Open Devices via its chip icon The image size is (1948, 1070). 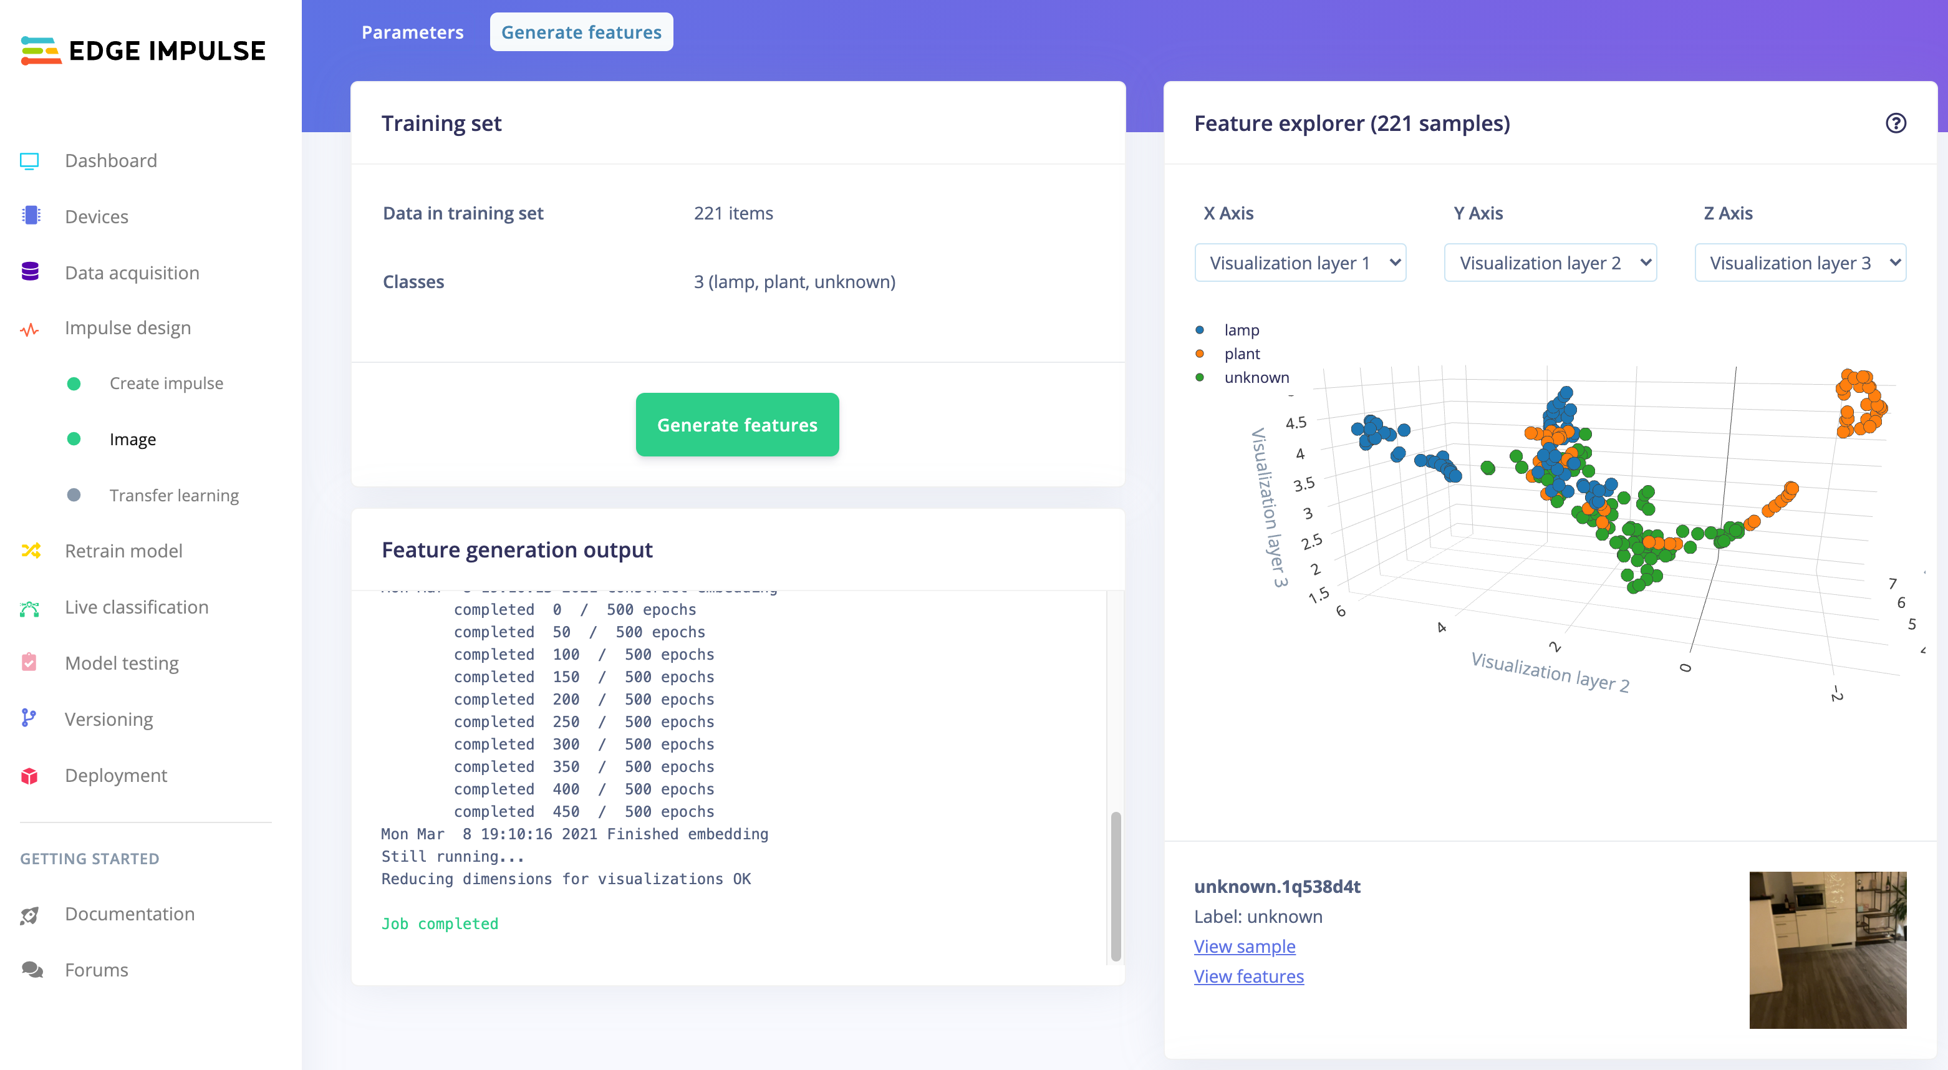(31, 216)
